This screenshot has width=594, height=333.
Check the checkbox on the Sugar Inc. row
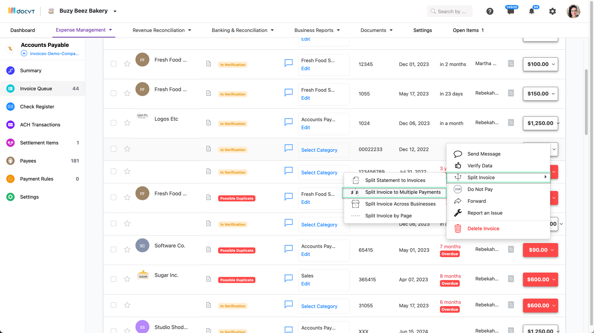(113, 279)
